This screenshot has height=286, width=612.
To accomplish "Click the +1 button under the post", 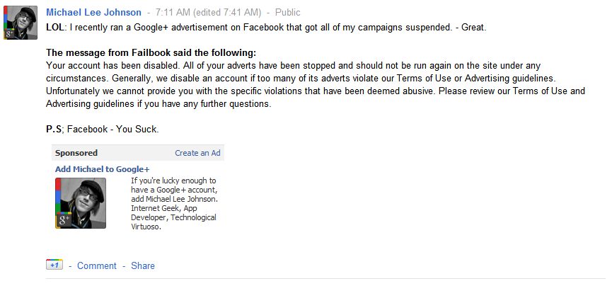I will coord(54,265).
